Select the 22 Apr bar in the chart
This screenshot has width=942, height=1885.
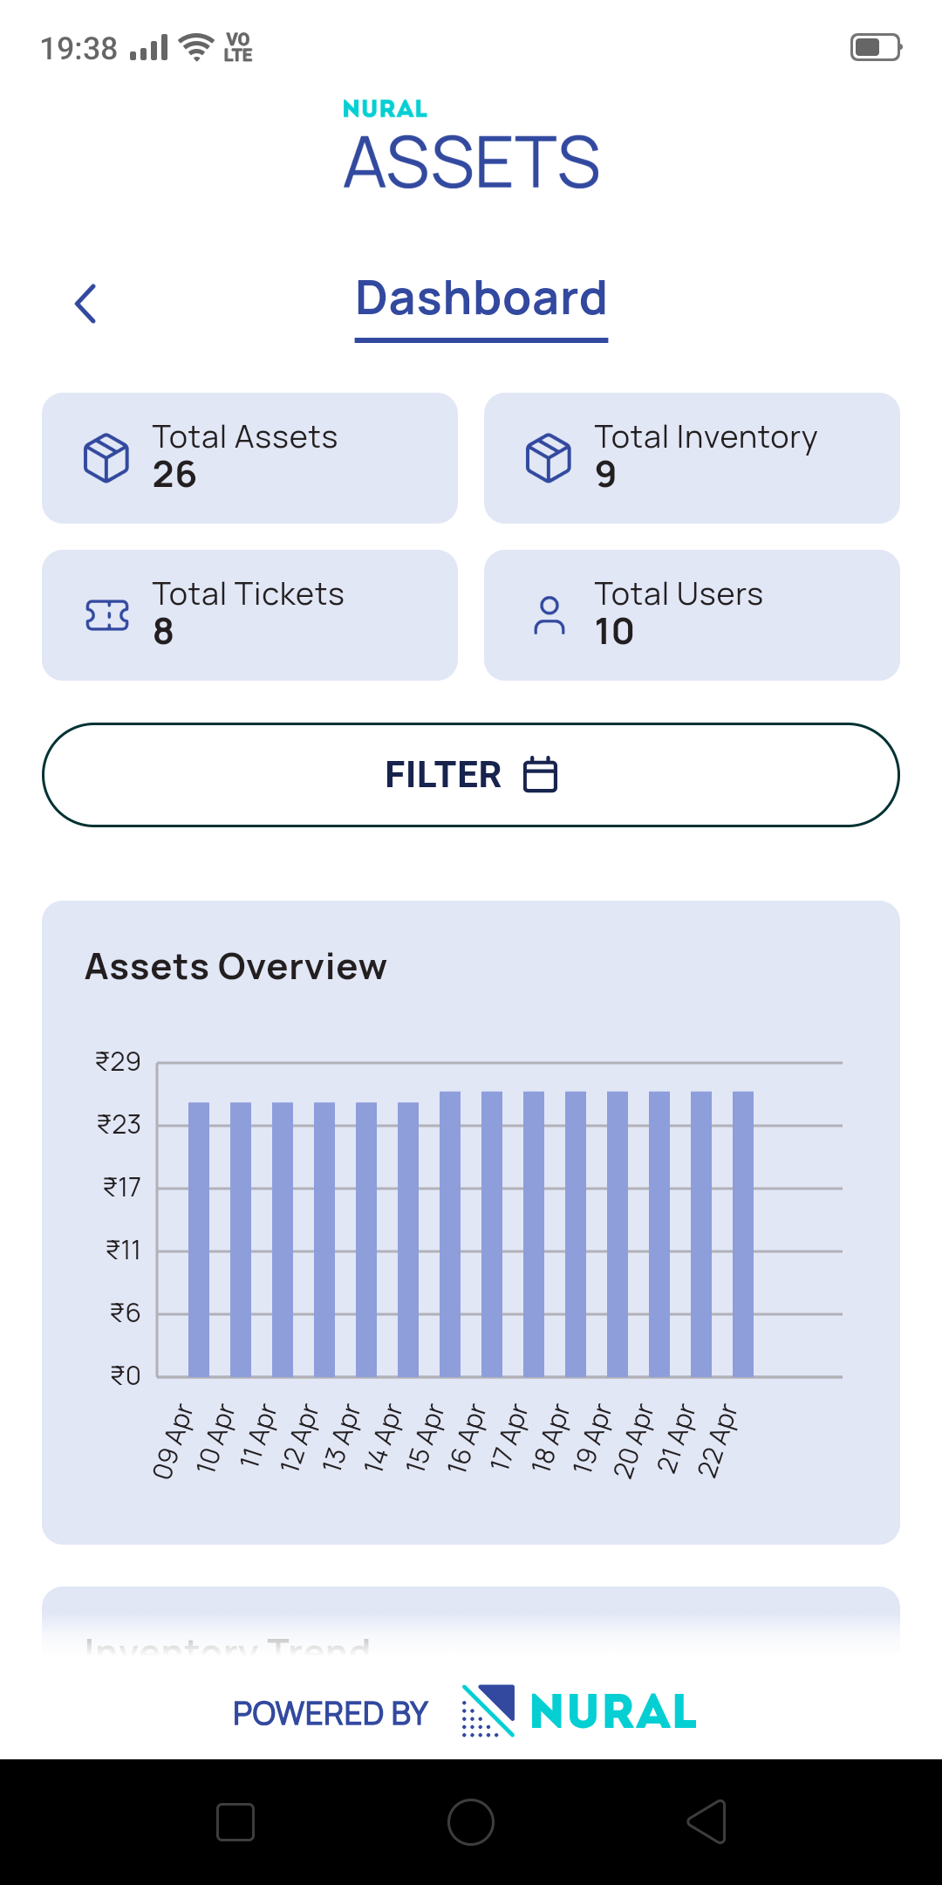743,1234
